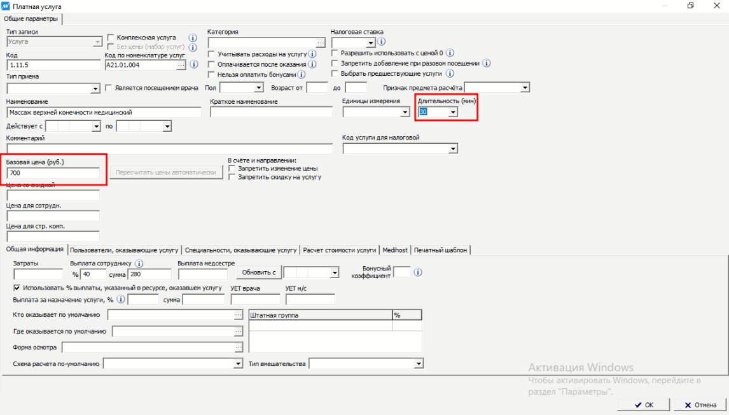The width and height of the screenshot is (729, 415).
Task: Check Запретить изменение цены option
Action: point(232,169)
